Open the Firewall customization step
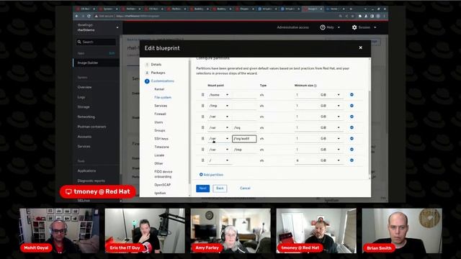Screen dimensions: 461x259 click(x=160, y=114)
